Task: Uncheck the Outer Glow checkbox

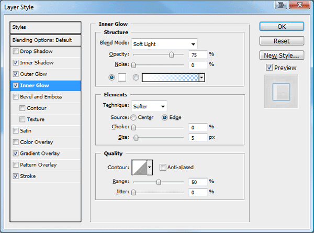Action: 15,74
